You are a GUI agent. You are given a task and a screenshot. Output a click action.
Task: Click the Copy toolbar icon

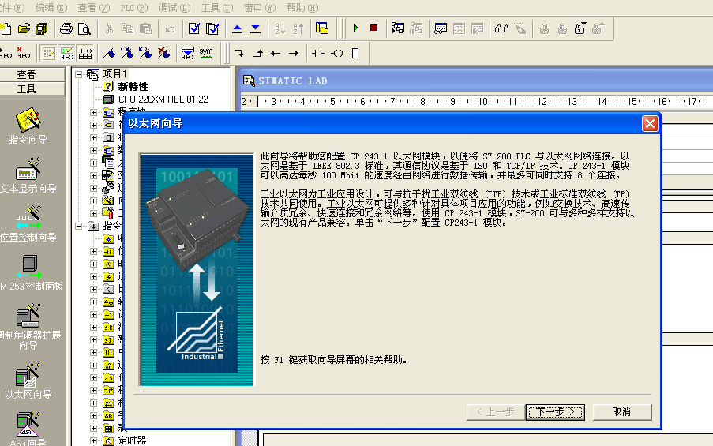point(127,29)
